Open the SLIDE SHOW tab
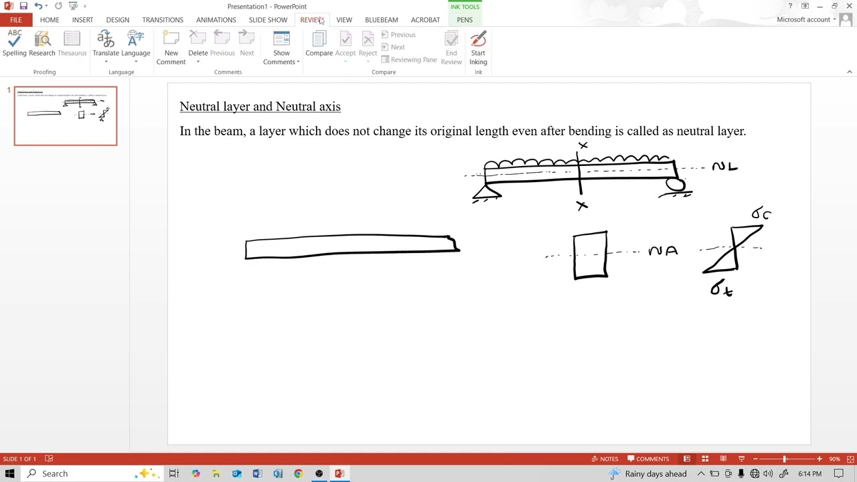The height and width of the screenshot is (482, 857). click(268, 19)
